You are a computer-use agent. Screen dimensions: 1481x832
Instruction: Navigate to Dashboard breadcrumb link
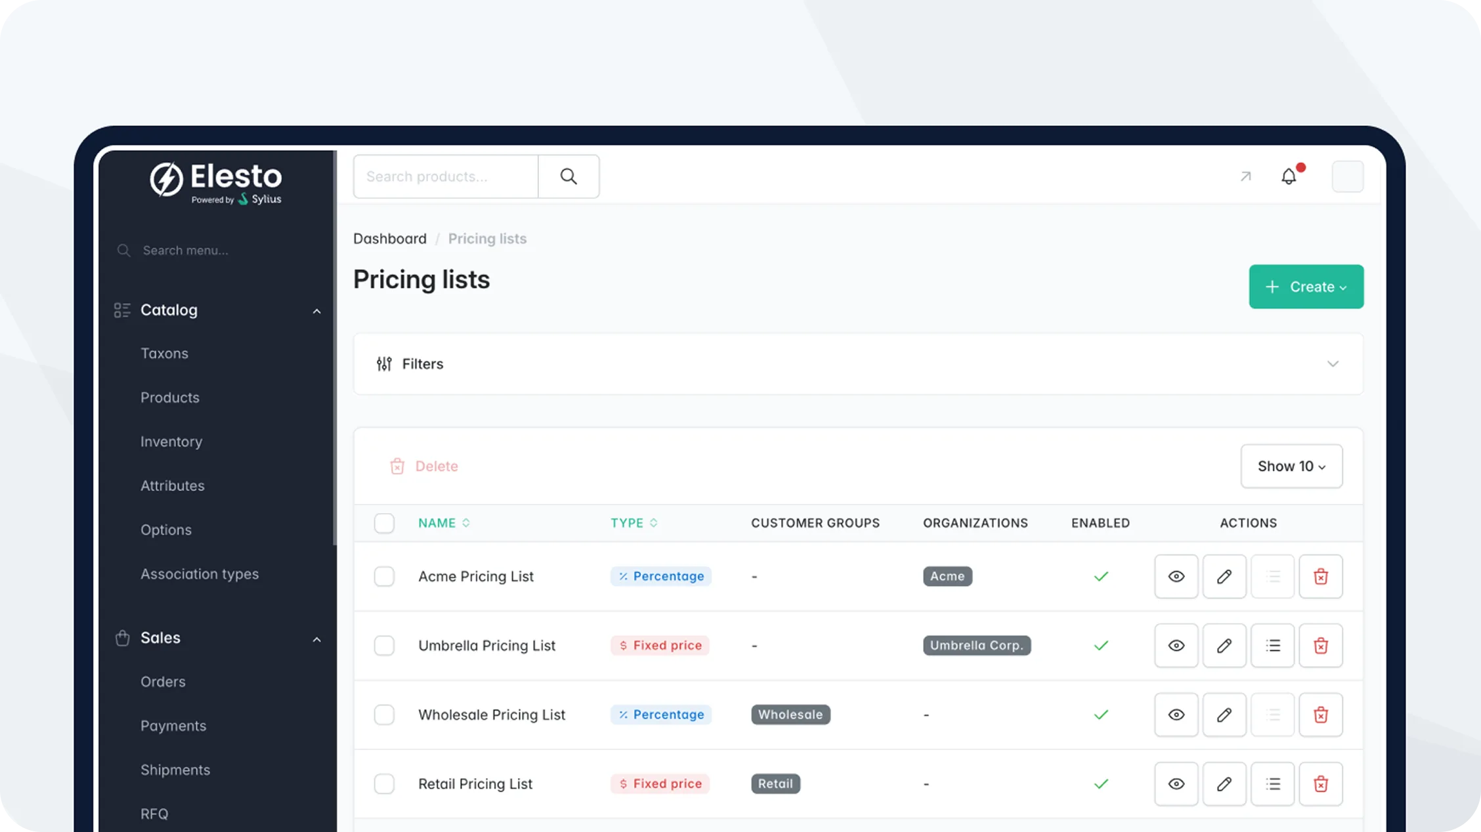[x=389, y=239]
